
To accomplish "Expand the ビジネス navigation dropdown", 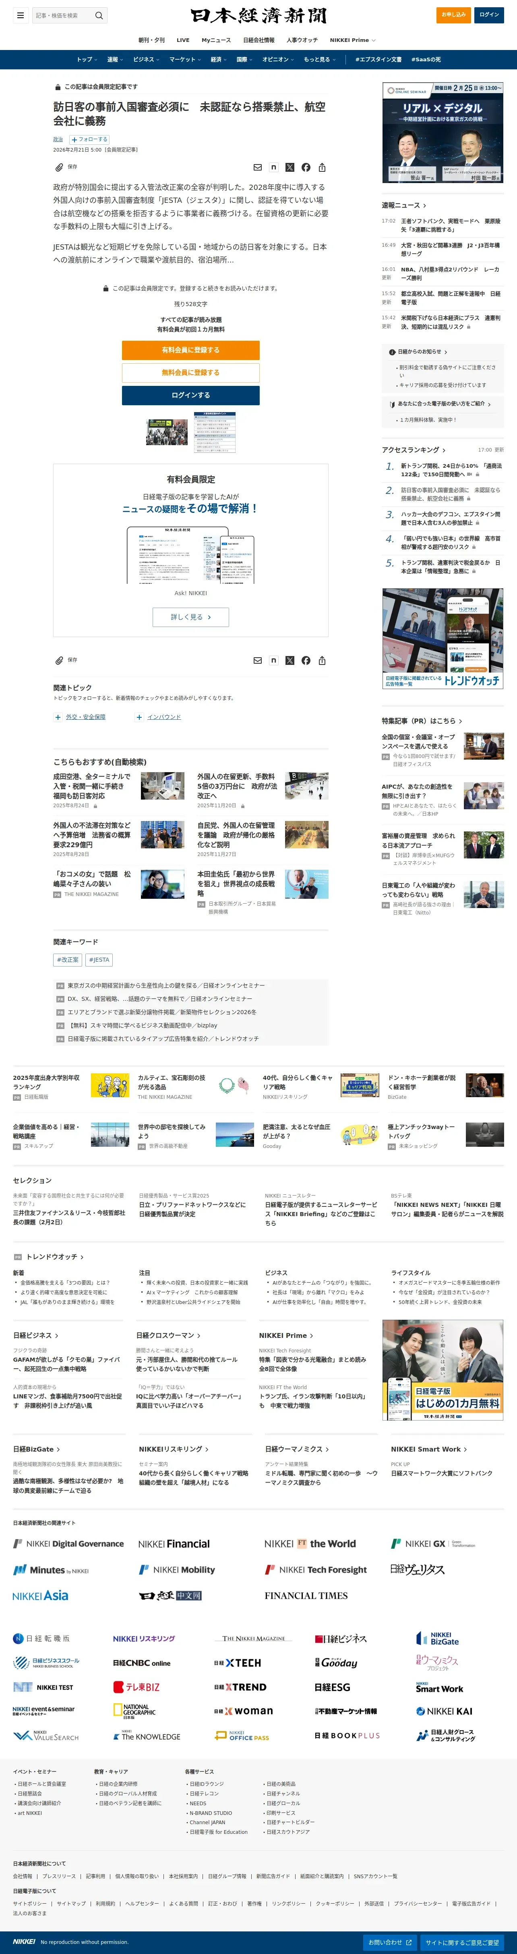I will click(145, 59).
